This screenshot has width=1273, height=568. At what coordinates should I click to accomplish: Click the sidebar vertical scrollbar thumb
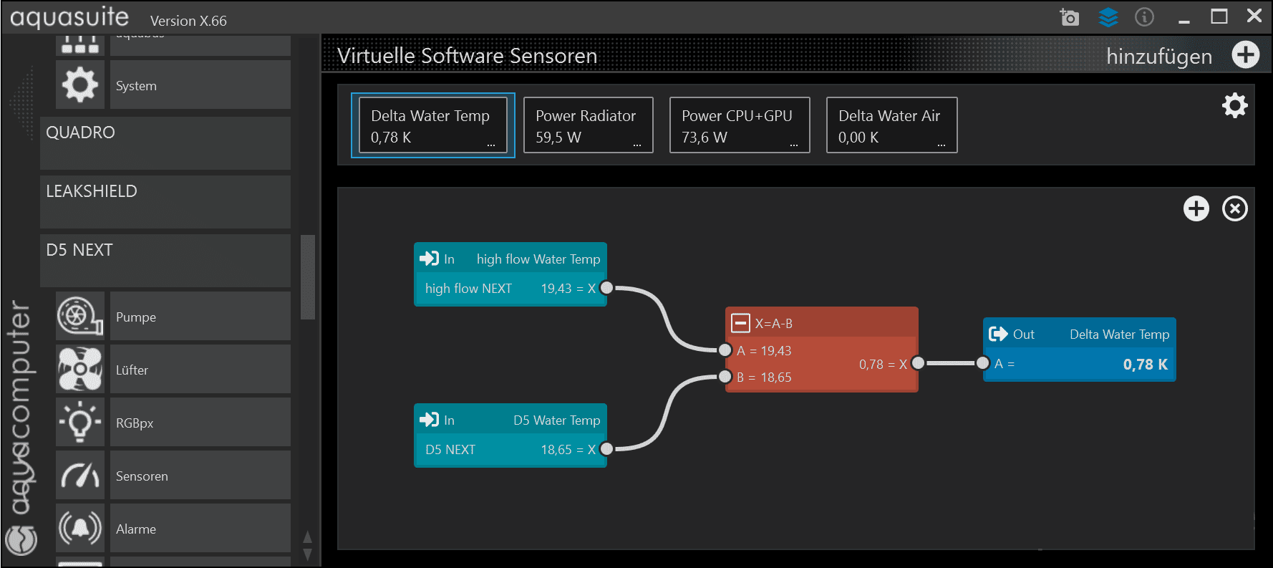(x=308, y=276)
